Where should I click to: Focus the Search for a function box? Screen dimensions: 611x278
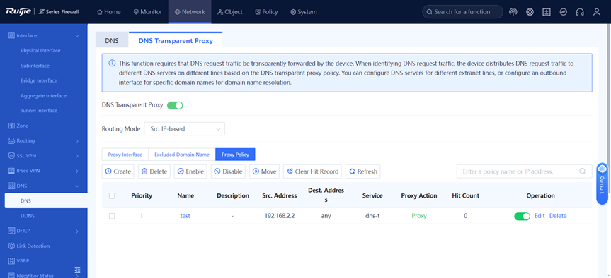(x=463, y=12)
